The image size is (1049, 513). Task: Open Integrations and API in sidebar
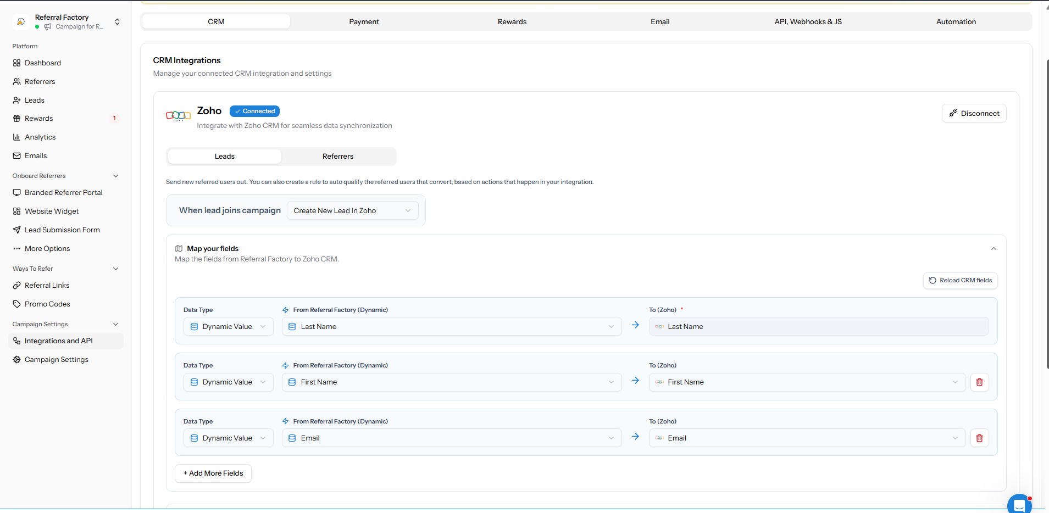(66, 341)
